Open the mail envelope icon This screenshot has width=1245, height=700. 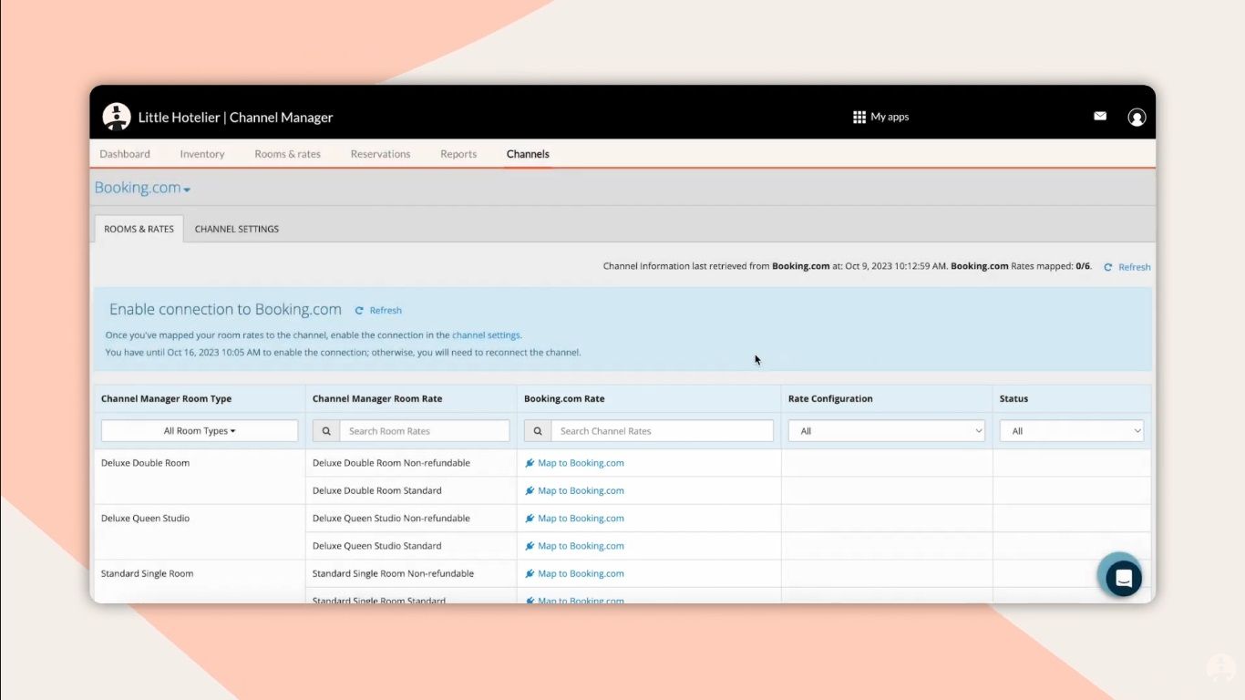(1100, 116)
